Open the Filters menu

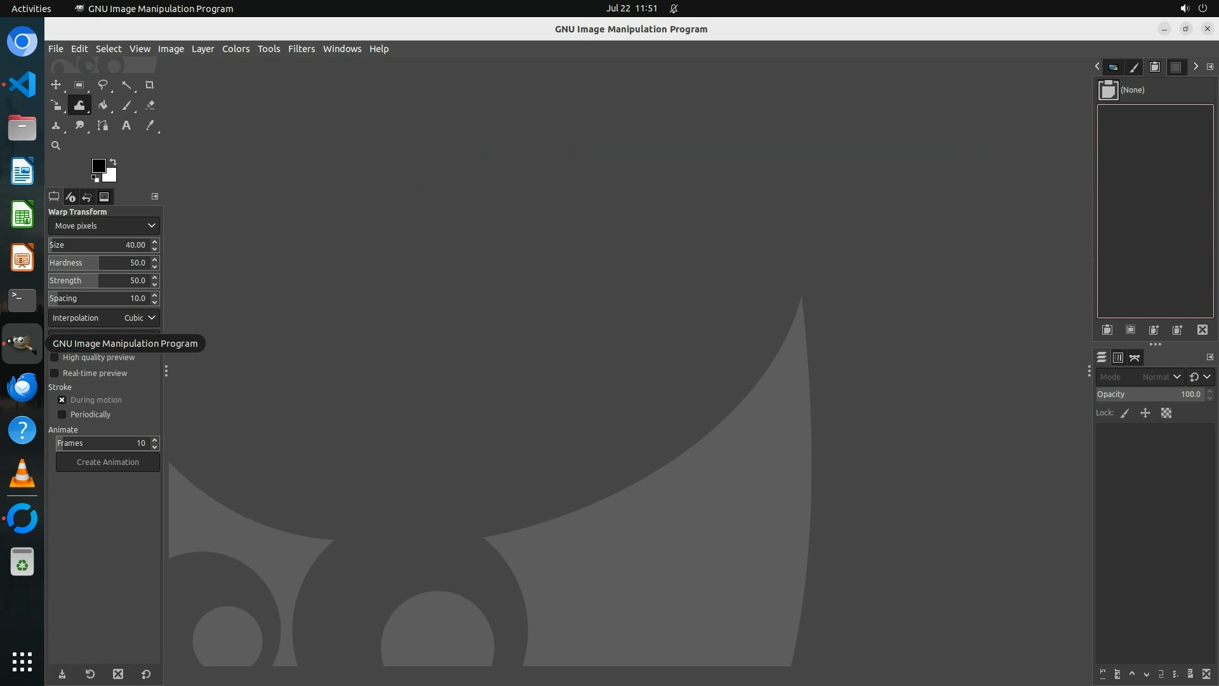pos(301,49)
